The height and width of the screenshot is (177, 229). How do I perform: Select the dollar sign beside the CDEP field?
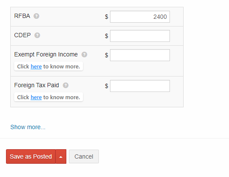click(107, 36)
